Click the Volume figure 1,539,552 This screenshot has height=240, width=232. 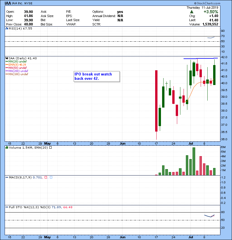pyautogui.click(x=210, y=24)
